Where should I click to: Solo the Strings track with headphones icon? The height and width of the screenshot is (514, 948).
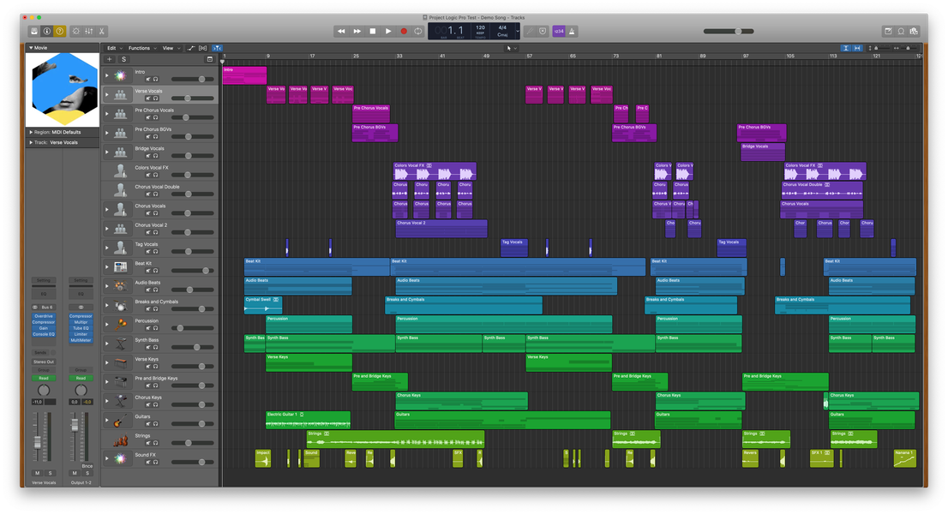click(x=155, y=443)
